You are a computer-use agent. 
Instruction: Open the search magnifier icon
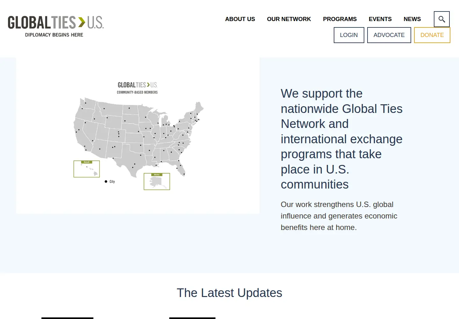[441, 19]
